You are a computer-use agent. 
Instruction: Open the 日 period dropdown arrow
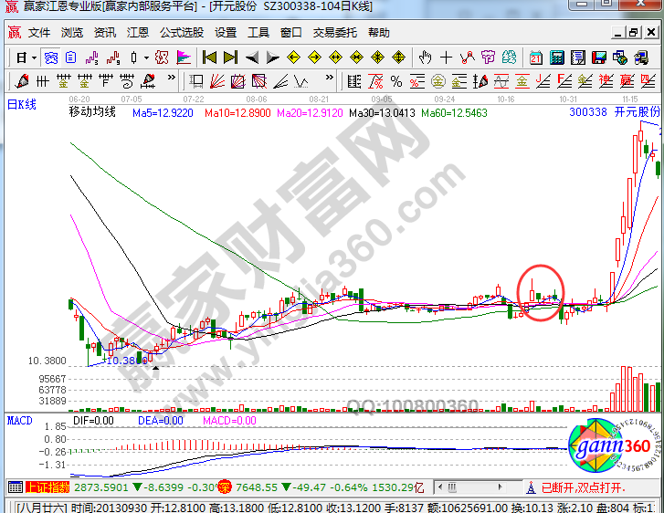pyautogui.click(x=35, y=57)
